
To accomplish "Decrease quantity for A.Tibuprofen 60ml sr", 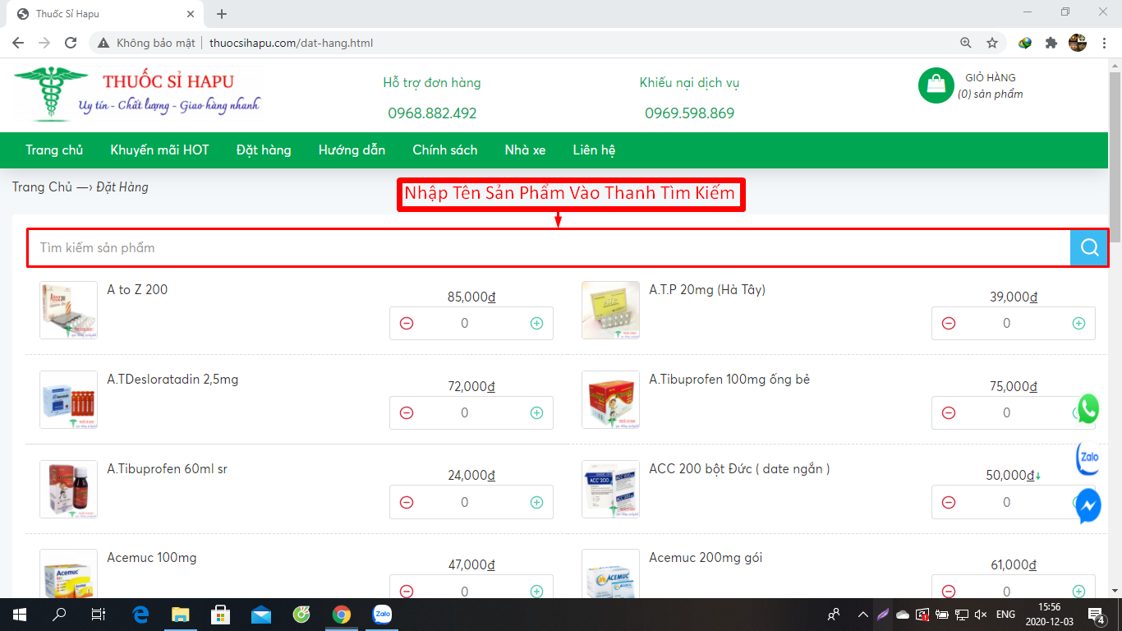I will click(407, 502).
